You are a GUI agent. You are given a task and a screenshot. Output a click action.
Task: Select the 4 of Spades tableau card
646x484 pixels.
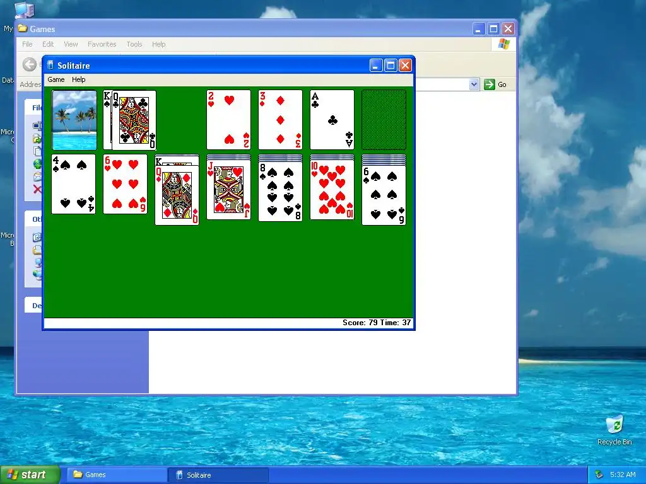[x=73, y=184]
